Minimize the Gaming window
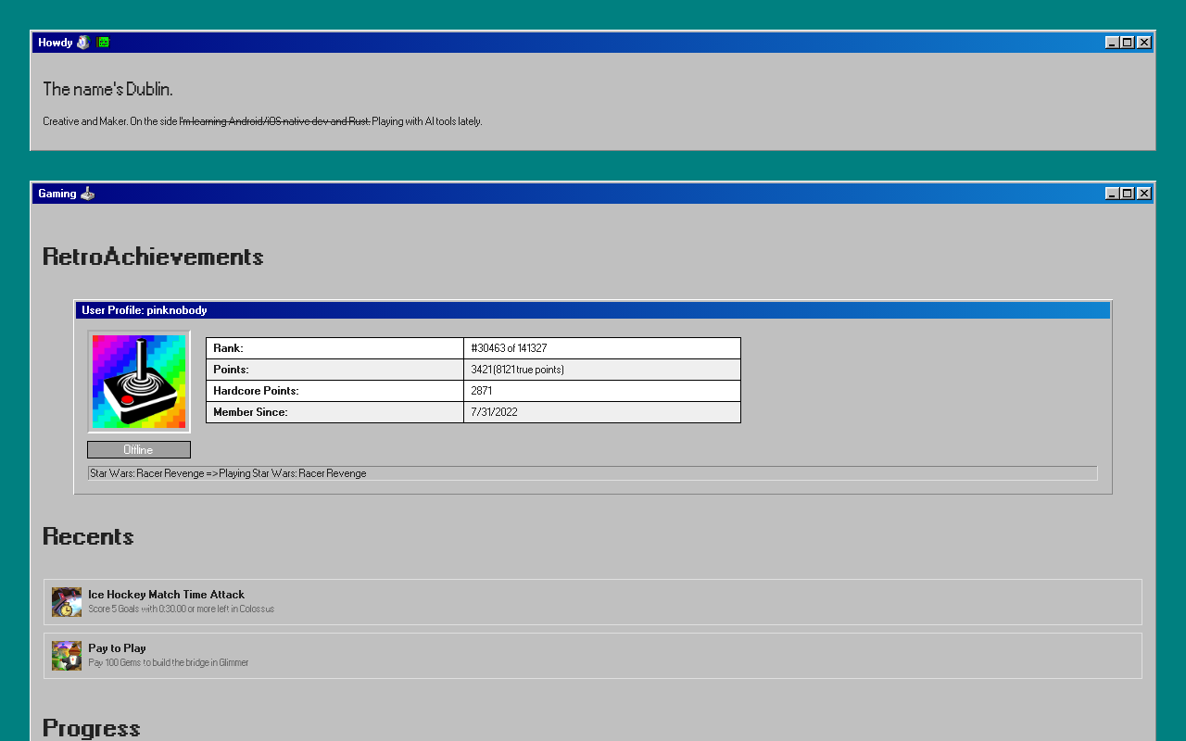Viewport: 1186px width, 741px height. [x=1112, y=194]
